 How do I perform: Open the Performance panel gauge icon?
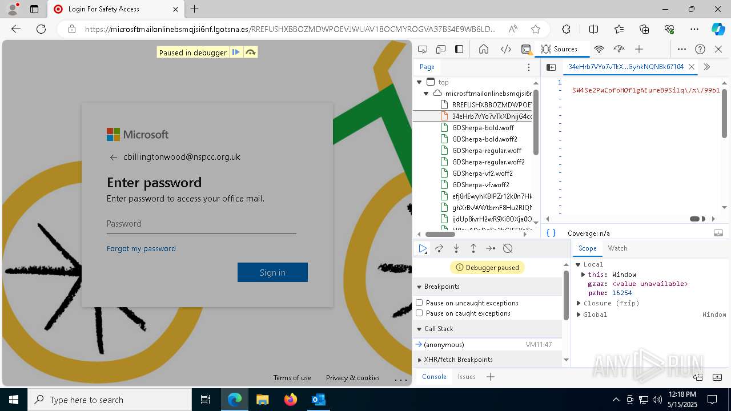point(619,49)
